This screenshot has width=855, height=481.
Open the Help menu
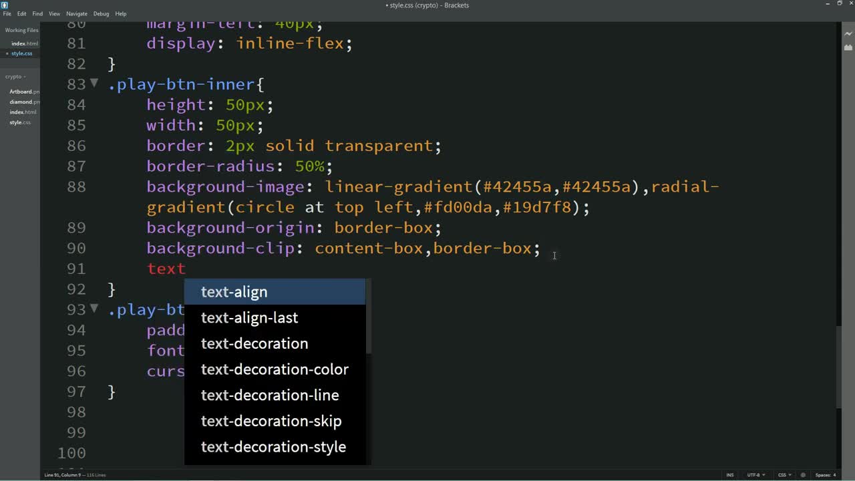coord(121,13)
